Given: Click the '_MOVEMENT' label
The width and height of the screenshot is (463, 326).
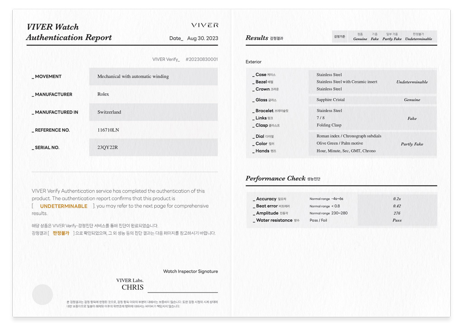Looking at the screenshot, I should coord(47,76).
